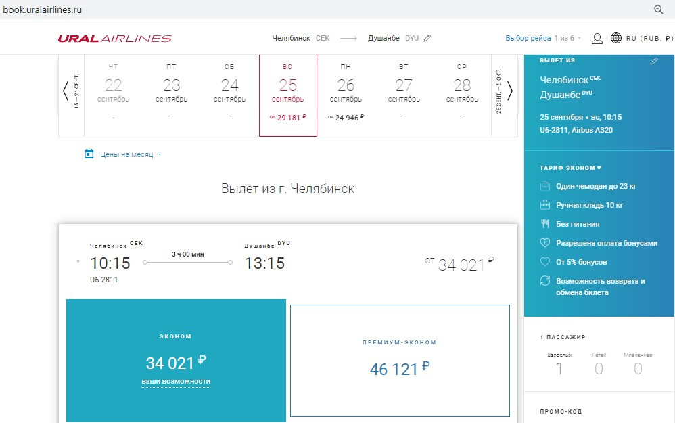675x423 pixels.
Task: Click the suitcase icon for 23 кг baggage
Action: coord(545,186)
